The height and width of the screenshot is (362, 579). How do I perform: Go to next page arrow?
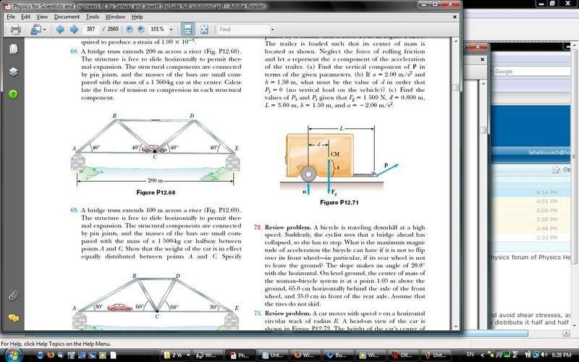tap(73, 30)
